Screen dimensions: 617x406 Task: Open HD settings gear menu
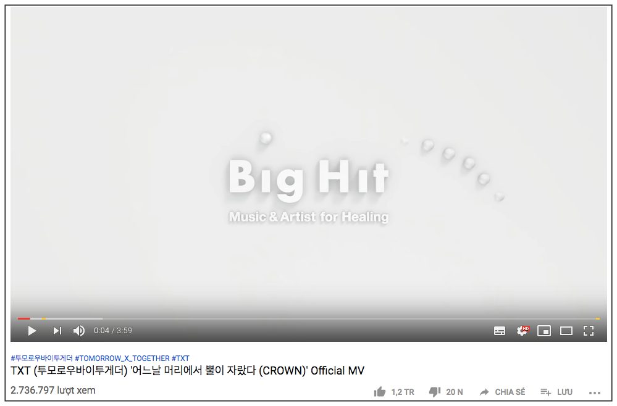(523, 331)
